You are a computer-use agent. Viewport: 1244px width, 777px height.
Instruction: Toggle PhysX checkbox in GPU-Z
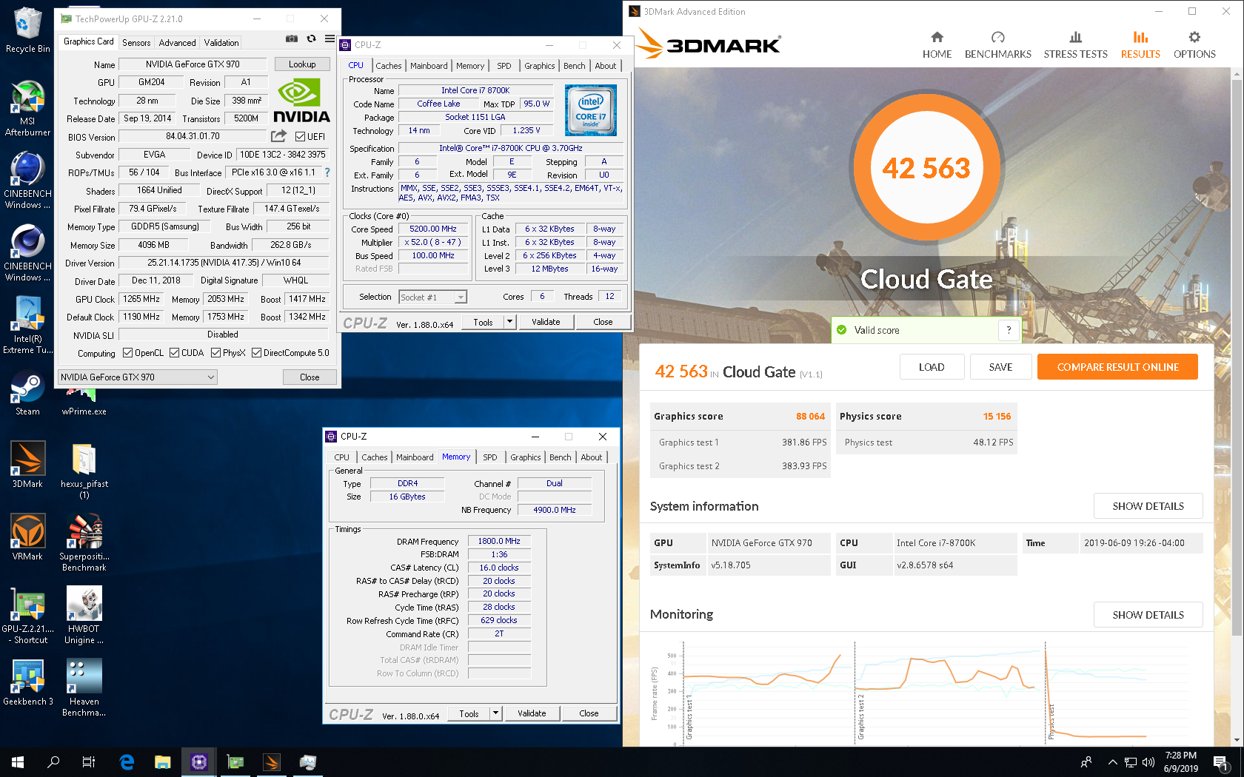click(x=215, y=353)
